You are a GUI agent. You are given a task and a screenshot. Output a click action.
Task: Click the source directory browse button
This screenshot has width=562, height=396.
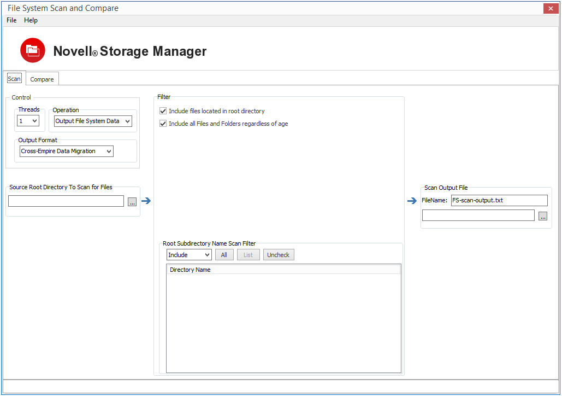click(x=133, y=202)
